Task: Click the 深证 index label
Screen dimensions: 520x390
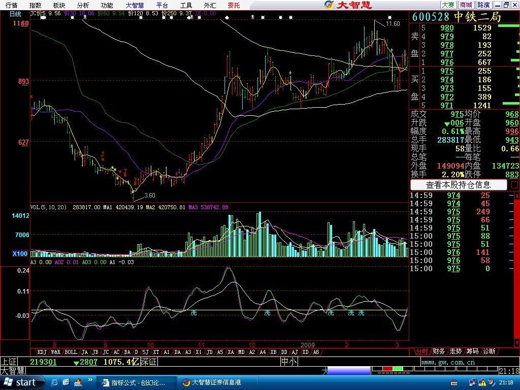Action: pyautogui.click(x=149, y=362)
